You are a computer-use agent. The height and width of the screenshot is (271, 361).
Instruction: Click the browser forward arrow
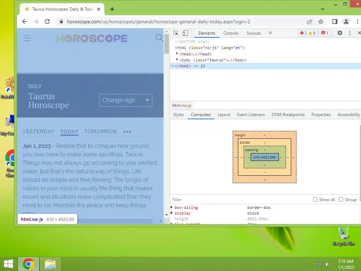click(x=36, y=22)
